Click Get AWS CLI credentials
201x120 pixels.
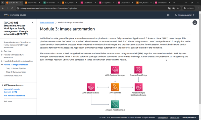pos(15,96)
